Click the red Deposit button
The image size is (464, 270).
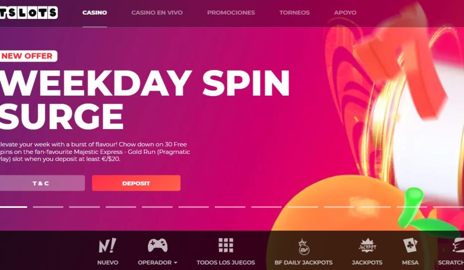[x=136, y=183]
